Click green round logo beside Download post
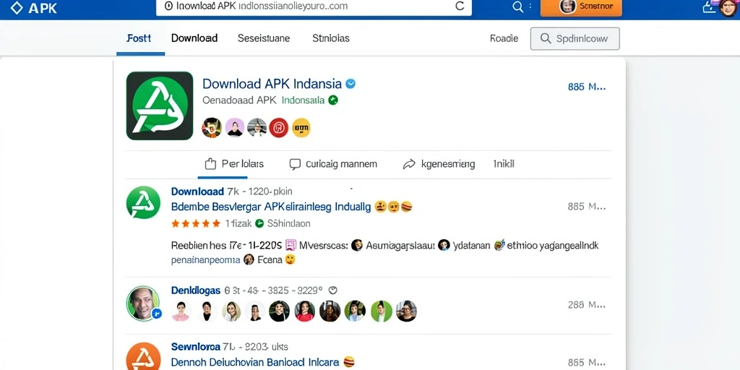 [x=143, y=202]
